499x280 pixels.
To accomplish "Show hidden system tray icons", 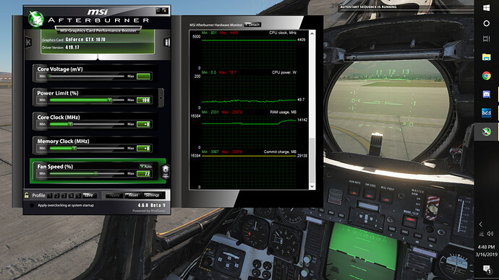I will point(480,224).
